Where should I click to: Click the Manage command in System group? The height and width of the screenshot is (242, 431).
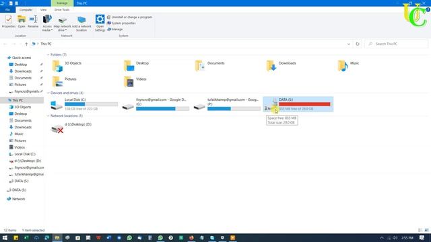click(x=115, y=29)
